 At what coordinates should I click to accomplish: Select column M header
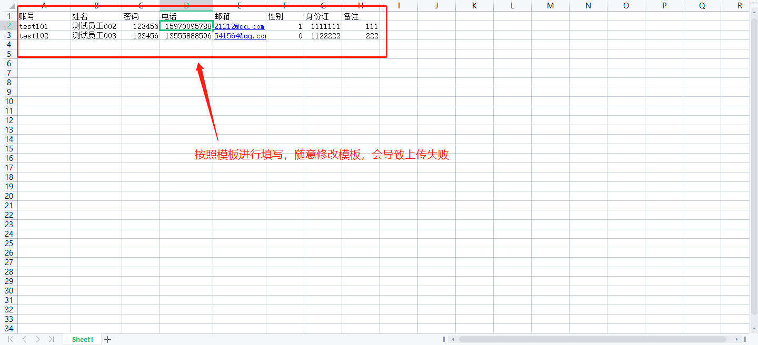(x=550, y=6)
